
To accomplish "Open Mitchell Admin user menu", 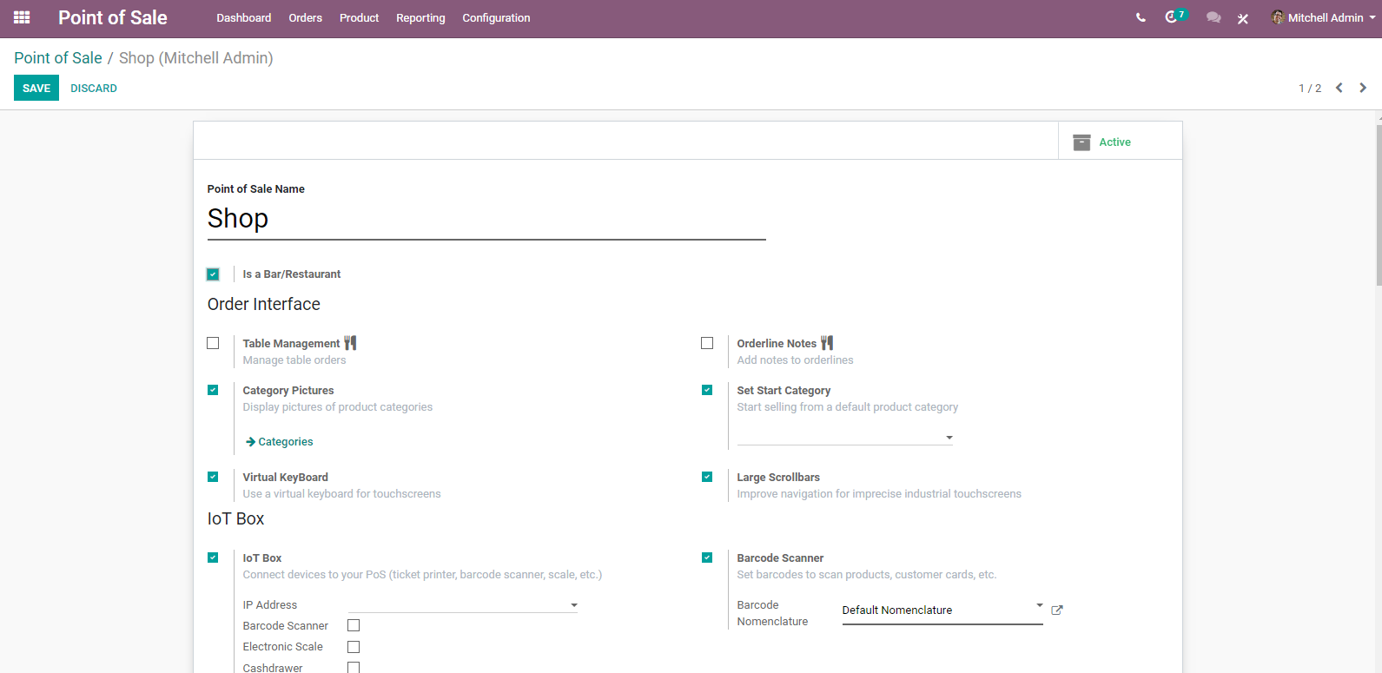I will click(1323, 17).
